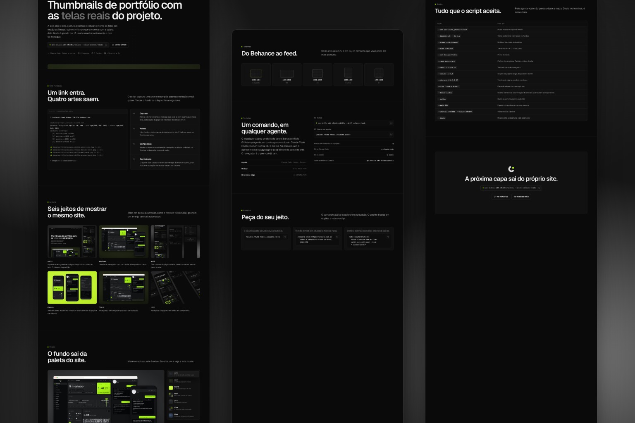Click the 'Agente' requirement row

point(274,162)
